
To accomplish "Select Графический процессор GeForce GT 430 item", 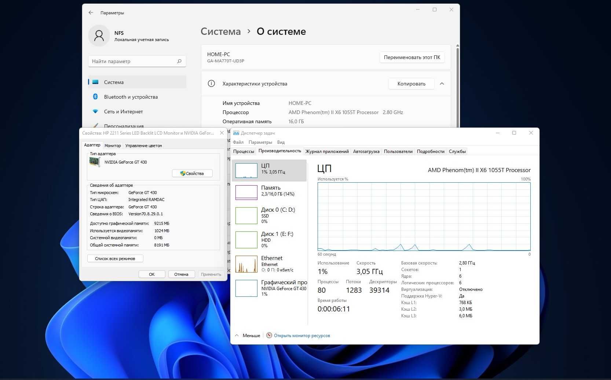I will (x=269, y=288).
